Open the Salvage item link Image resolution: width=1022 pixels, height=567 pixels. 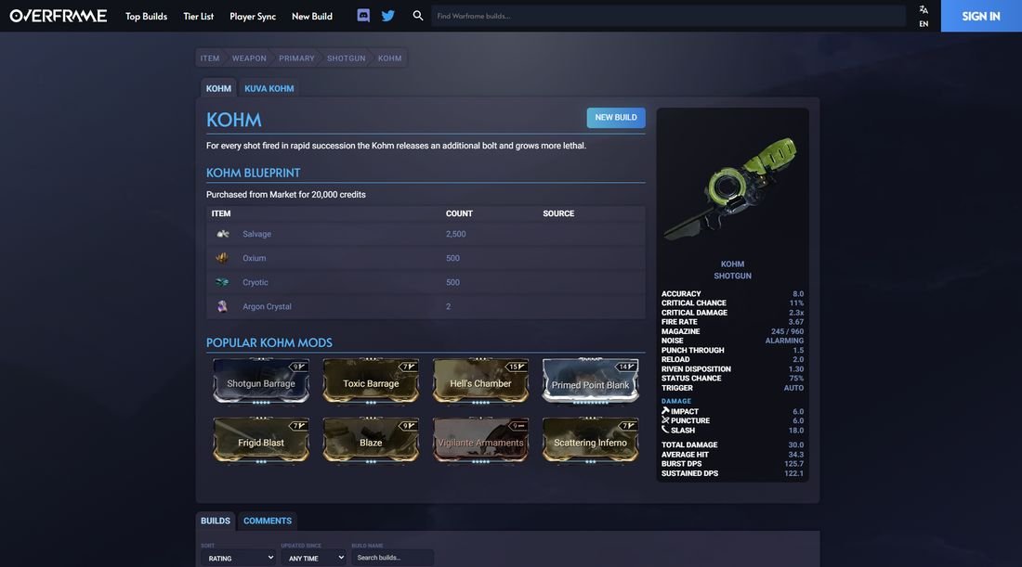(x=256, y=234)
